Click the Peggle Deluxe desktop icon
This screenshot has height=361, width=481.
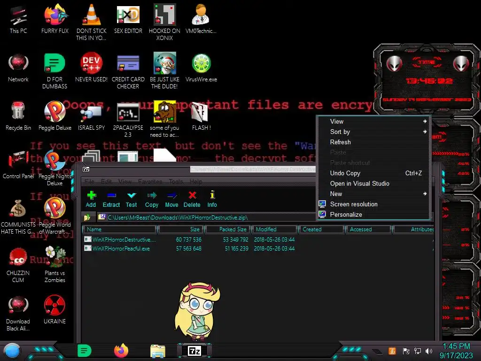point(55,116)
